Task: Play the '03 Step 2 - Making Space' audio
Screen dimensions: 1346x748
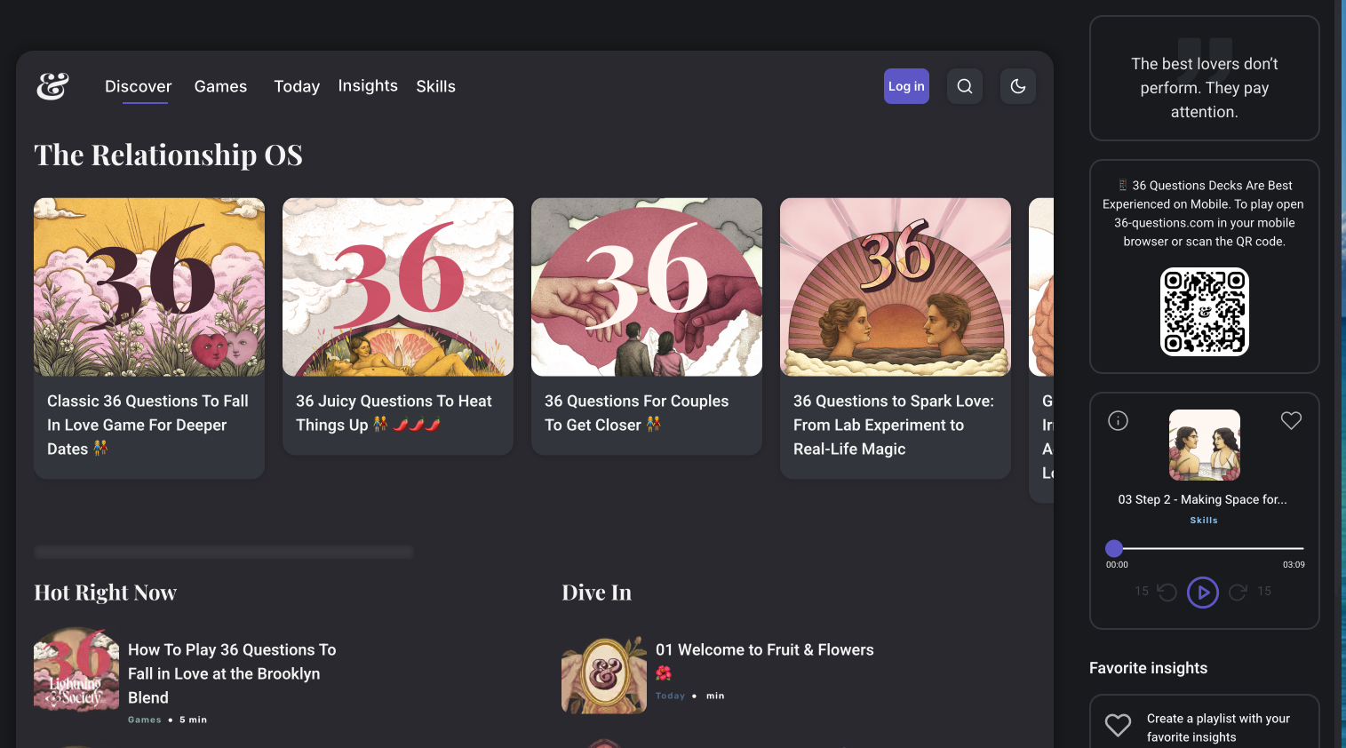Action: coord(1203,592)
